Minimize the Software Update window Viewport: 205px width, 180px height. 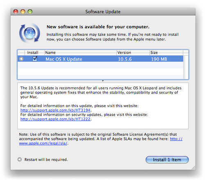[23, 11]
